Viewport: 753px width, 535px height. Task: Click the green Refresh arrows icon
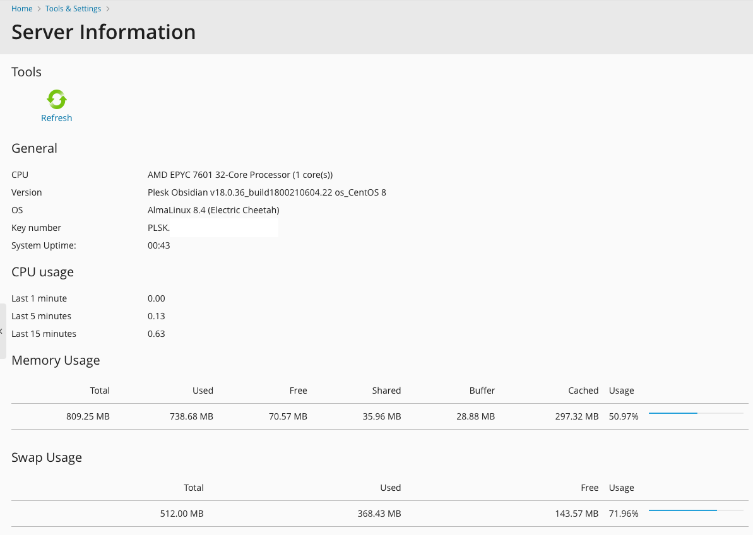[x=57, y=99]
